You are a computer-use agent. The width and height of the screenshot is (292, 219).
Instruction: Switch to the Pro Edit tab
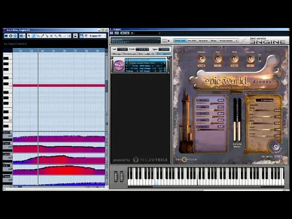(x=192, y=41)
